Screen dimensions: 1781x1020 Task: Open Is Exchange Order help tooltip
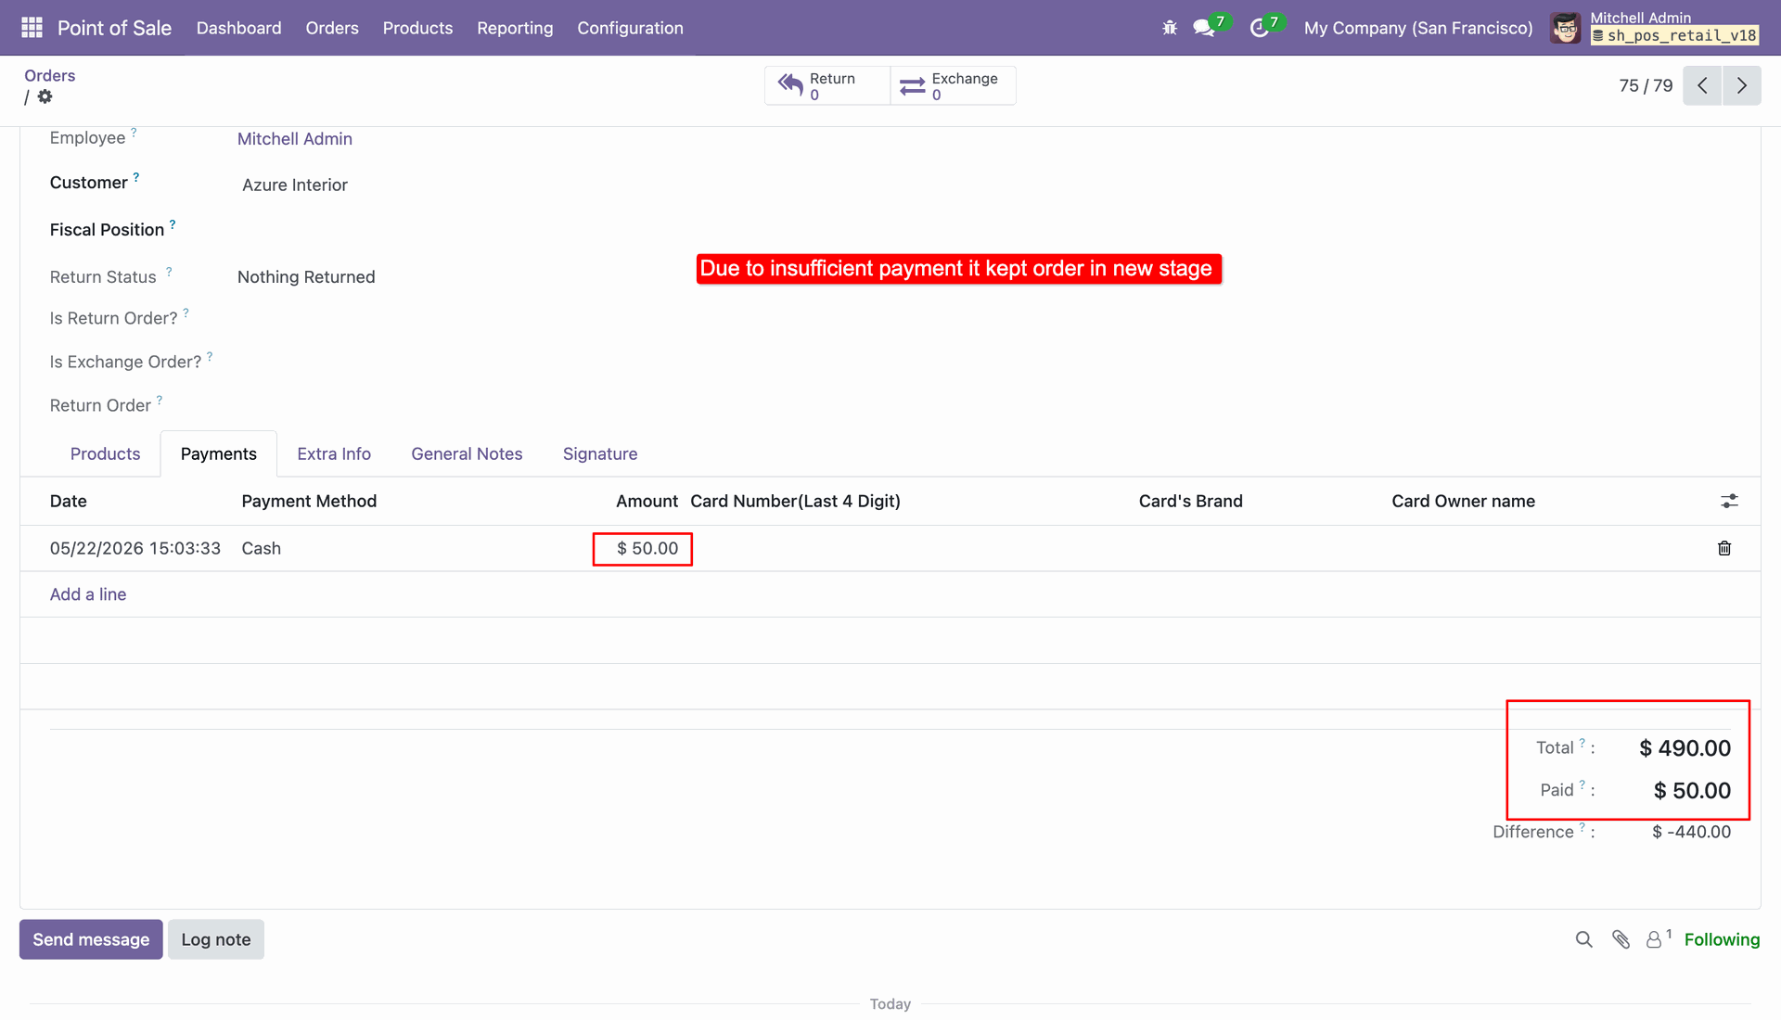point(210,357)
